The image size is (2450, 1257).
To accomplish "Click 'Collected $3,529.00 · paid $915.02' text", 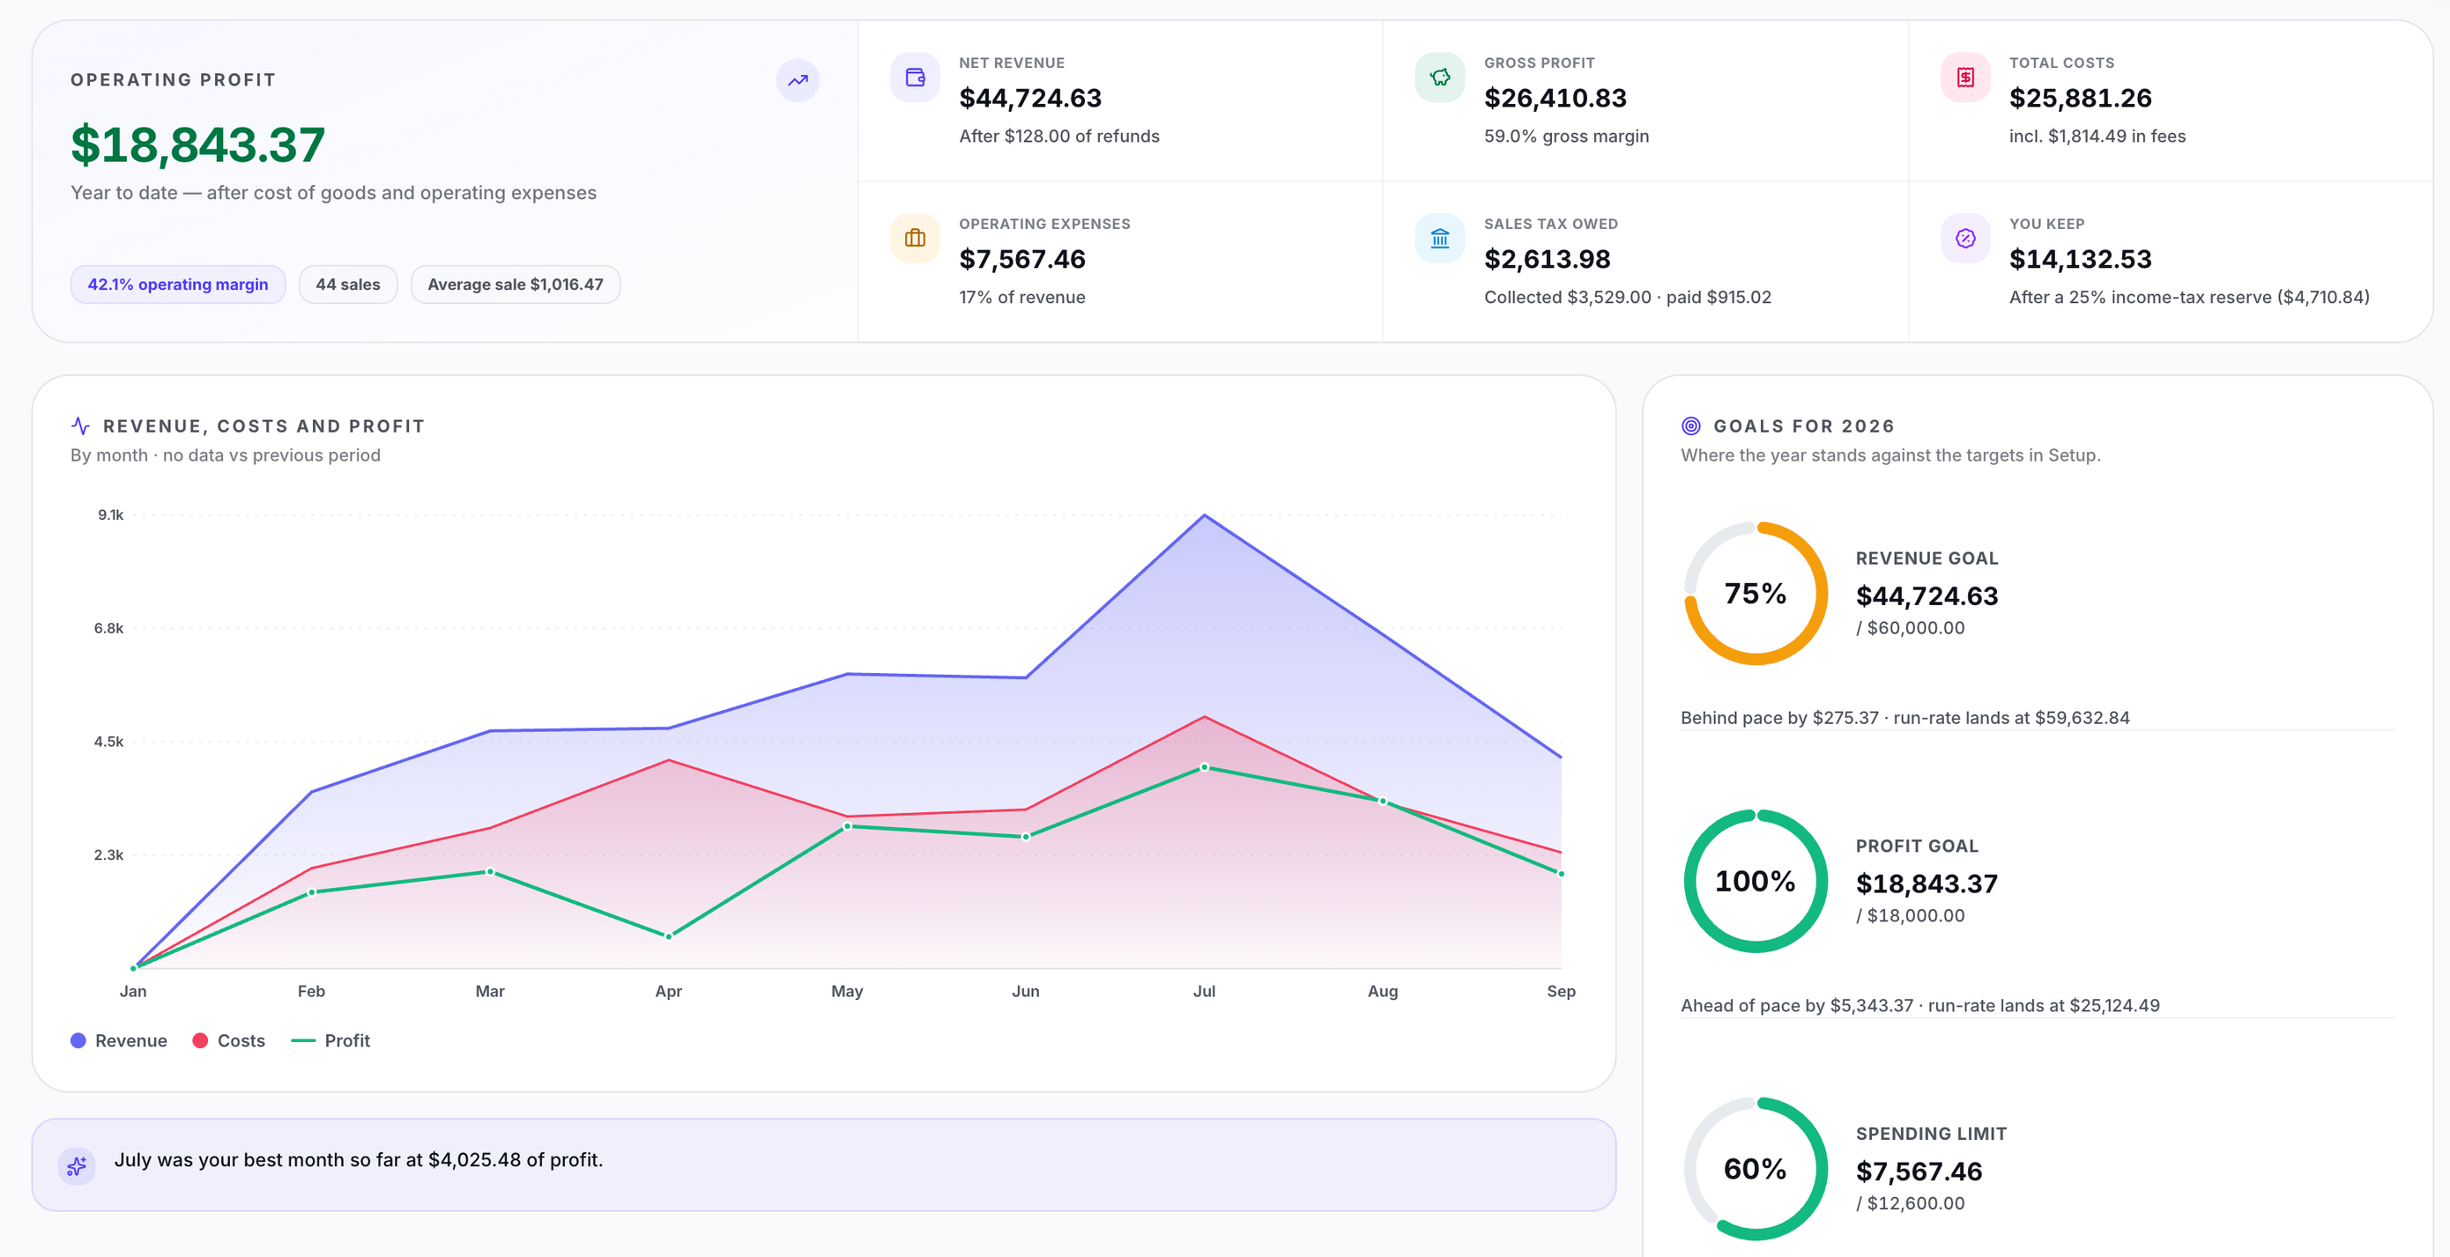I will 1627,297.
